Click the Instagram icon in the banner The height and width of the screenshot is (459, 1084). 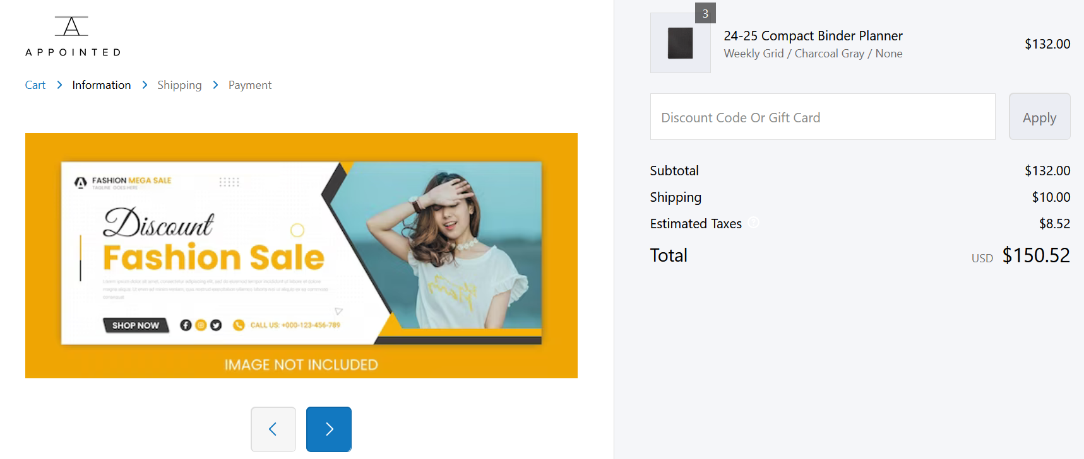(201, 325)
